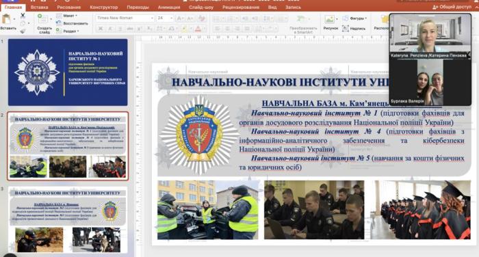Click the Создать слайд new slide icon
479x257 pixels.
click(x=42, y=18)
